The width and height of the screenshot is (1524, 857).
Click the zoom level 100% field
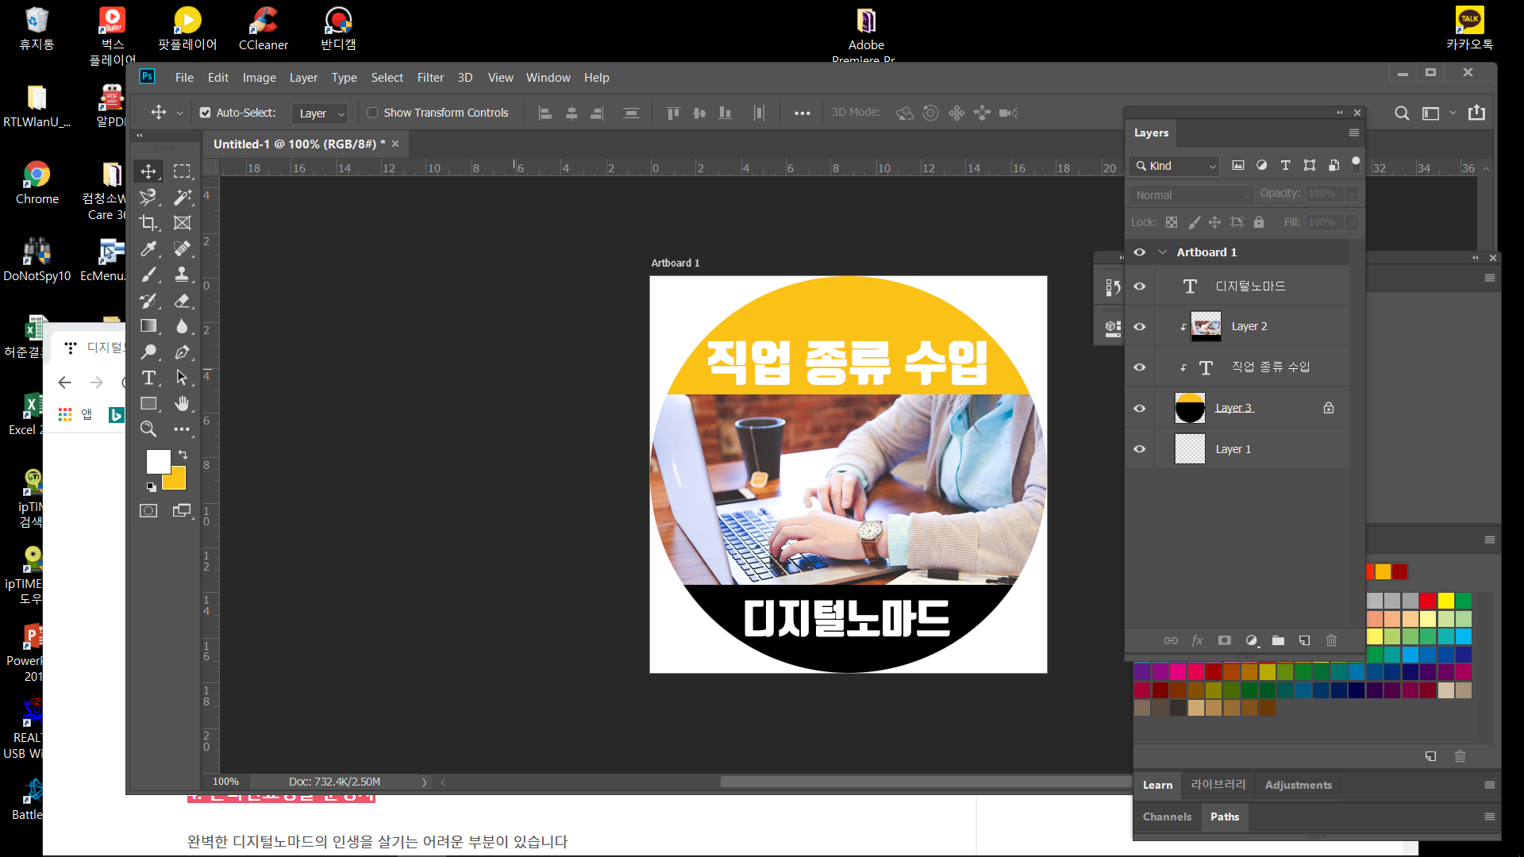[226, 782]
